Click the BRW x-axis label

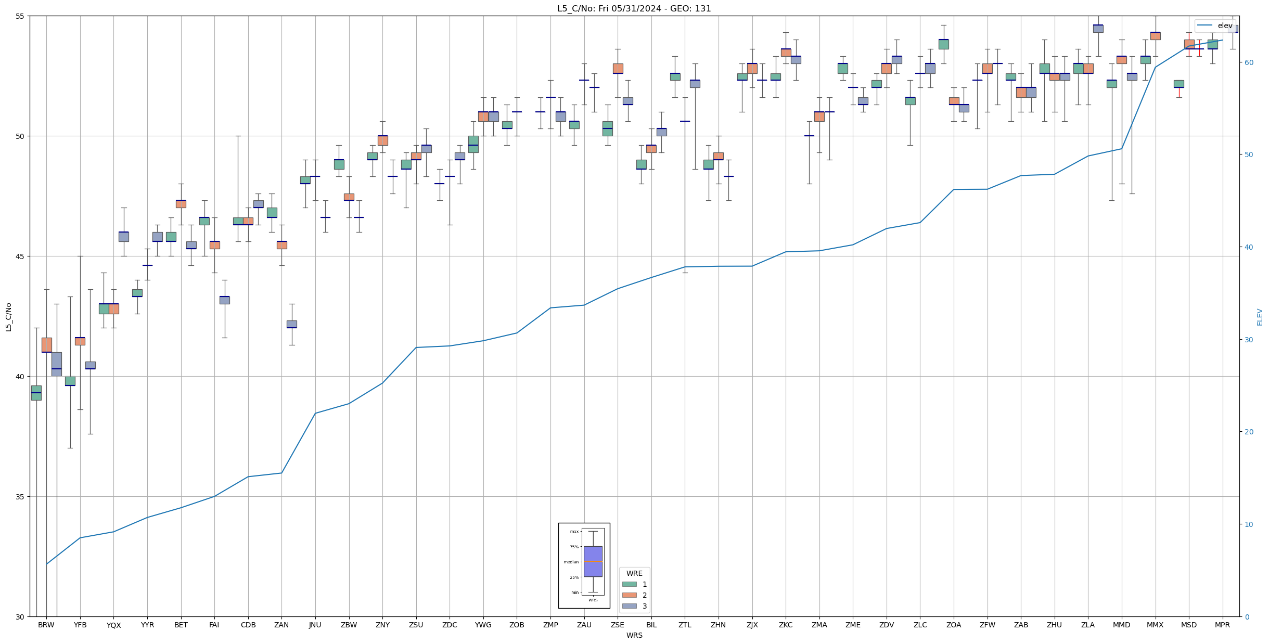click(46, 625)
